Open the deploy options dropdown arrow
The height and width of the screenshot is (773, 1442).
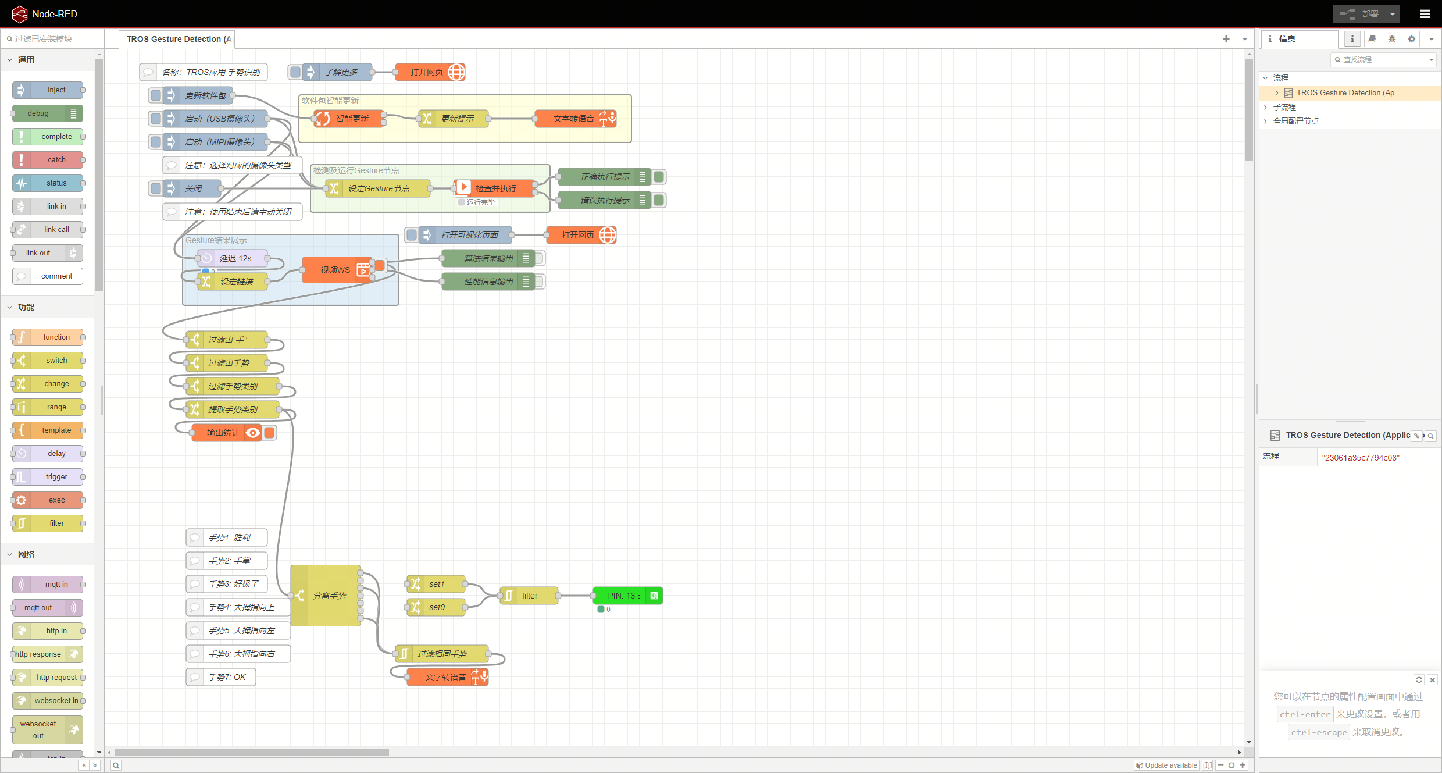coord(1393,14)
